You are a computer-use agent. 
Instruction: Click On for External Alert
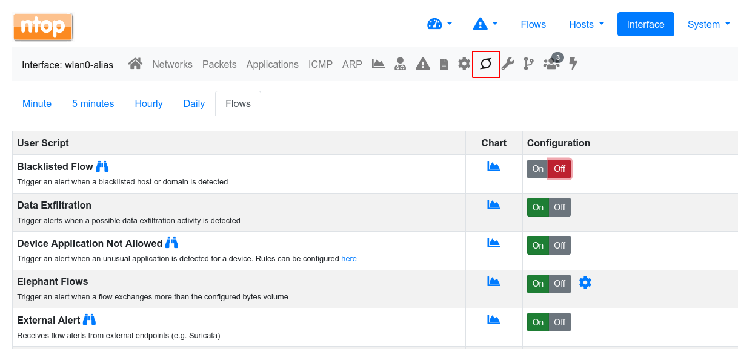pyautogui.click(x=538, y=322)
